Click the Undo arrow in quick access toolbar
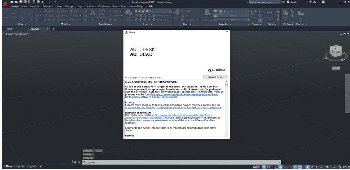Viewport: 350px width, 170px height. pyautogui.click(x=43, y=2)
